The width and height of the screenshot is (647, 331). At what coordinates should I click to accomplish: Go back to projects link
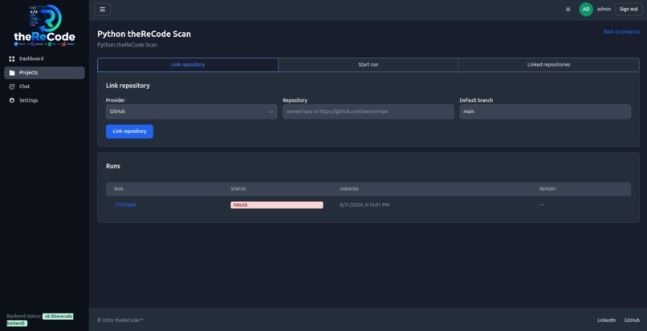click(621, 32)
